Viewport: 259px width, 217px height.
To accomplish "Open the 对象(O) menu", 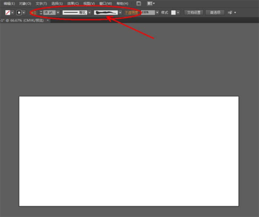I will click(25, 3).
